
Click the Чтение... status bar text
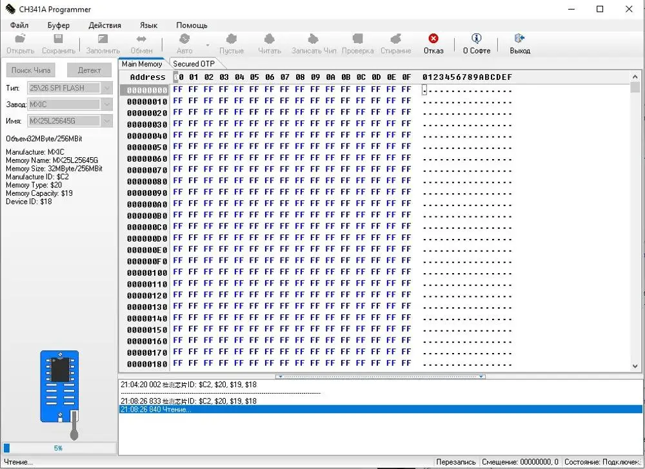(x=18, y=462)
